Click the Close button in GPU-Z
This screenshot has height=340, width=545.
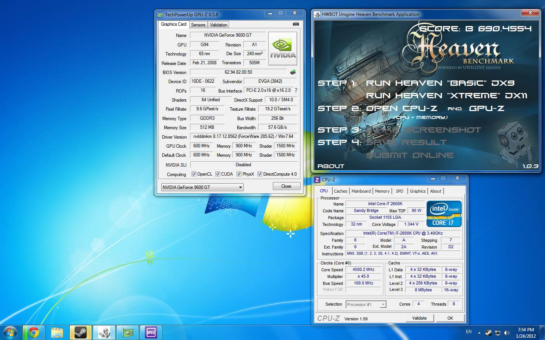pos(287,186)
